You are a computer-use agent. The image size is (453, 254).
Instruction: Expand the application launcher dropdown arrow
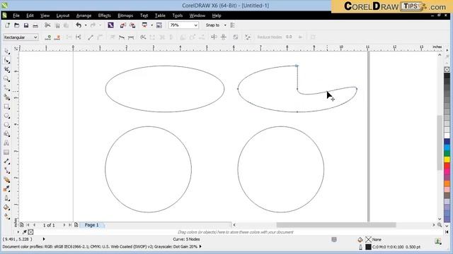click(x=152, y=25)
